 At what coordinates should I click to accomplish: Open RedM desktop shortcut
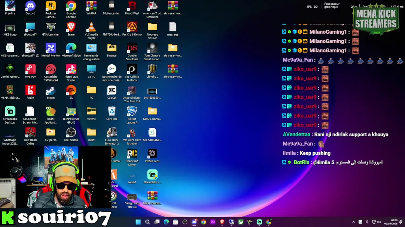coord(30,92)
